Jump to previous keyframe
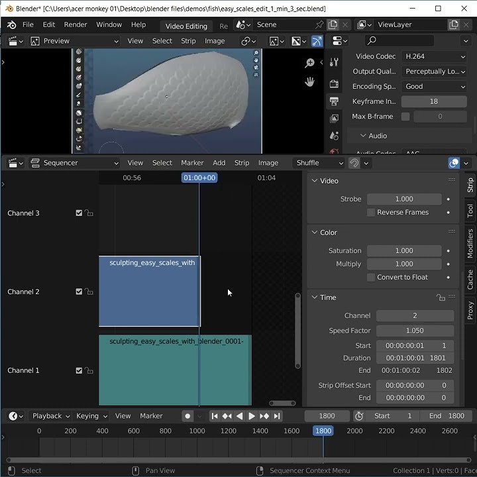Viewport: 477px width, 477px height. 227,416
